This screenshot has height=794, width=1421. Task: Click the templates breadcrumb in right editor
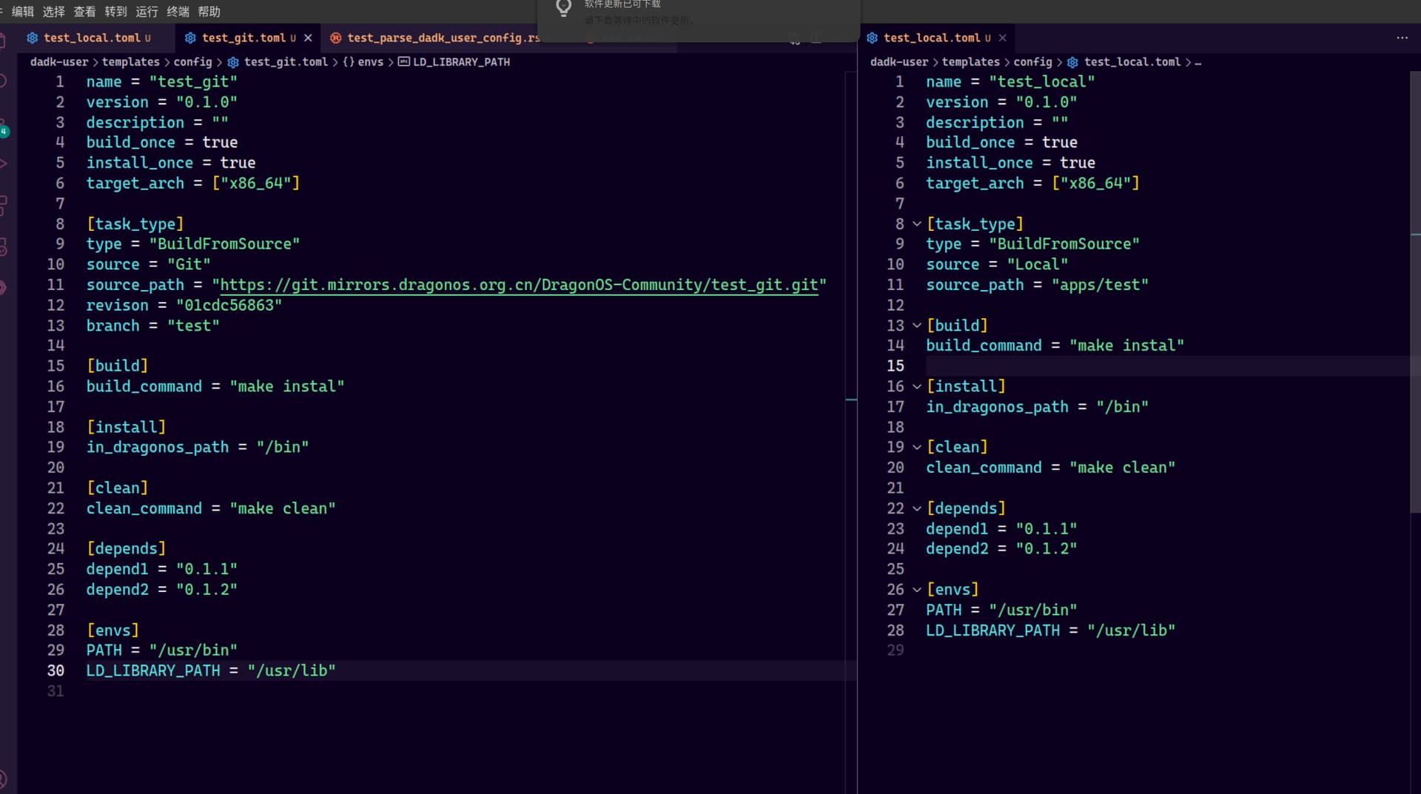pyautogui.click(x=970, y=62)
